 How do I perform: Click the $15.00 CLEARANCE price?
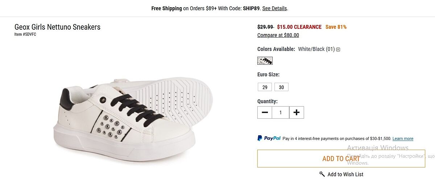click(299, 27)
